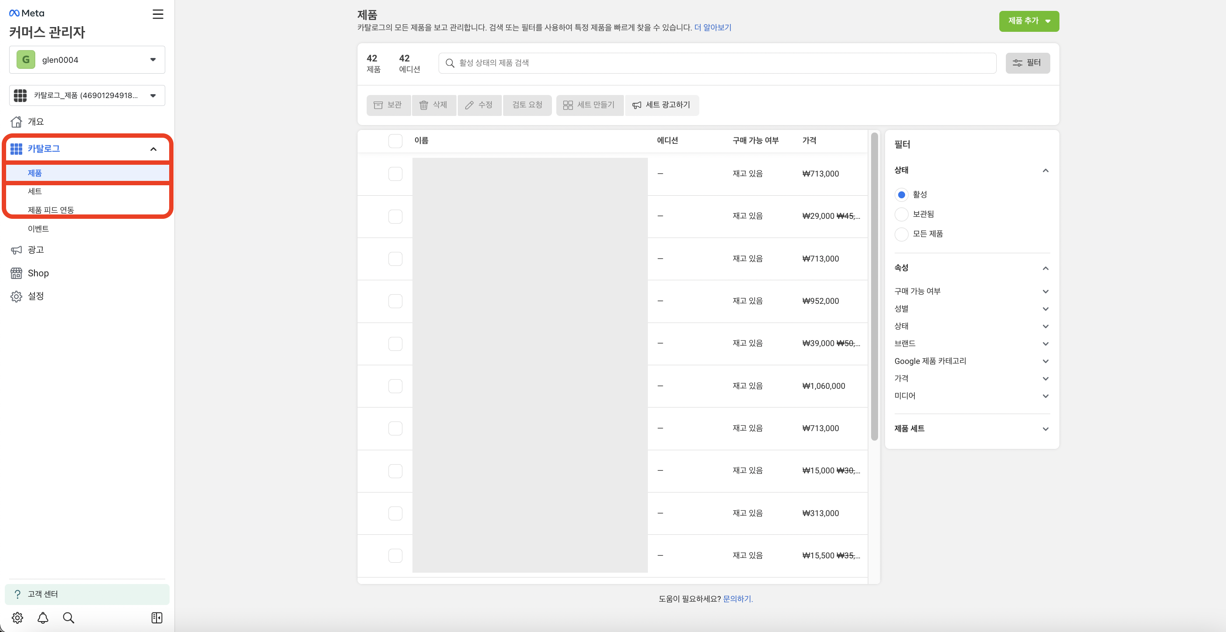Select the 보관됨 status radio button
1226x632 pixels.
click(902, 214)
